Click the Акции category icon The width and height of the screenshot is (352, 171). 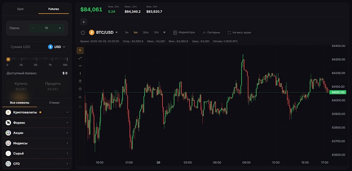click(8, 133)
